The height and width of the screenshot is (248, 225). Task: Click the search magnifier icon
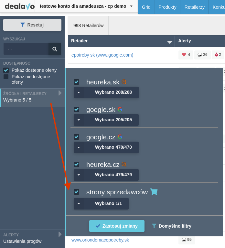point(55,49)
